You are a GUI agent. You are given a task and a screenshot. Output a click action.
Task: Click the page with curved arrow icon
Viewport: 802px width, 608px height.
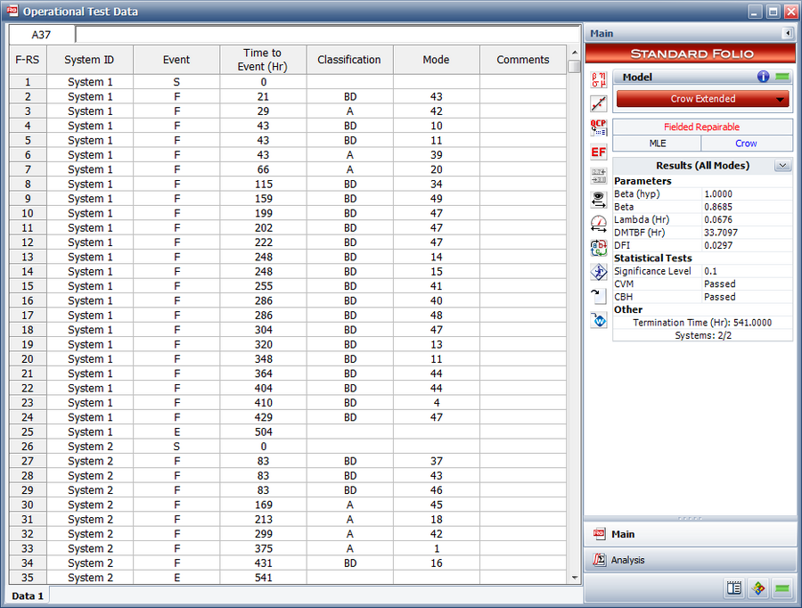click(599, 296)
